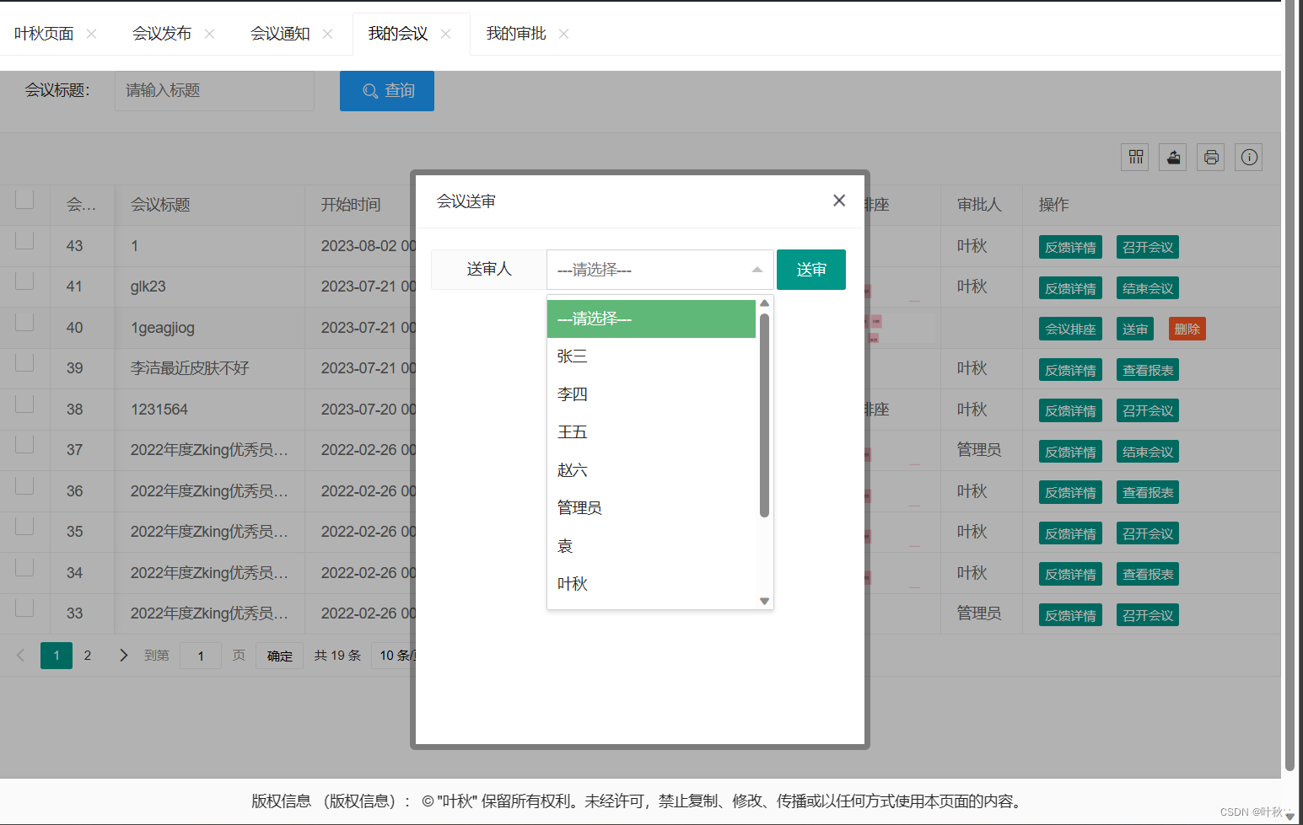Click the teal 送审 button in dialog
Viewport: 1303px width, 825px height.
pos(811,270)
